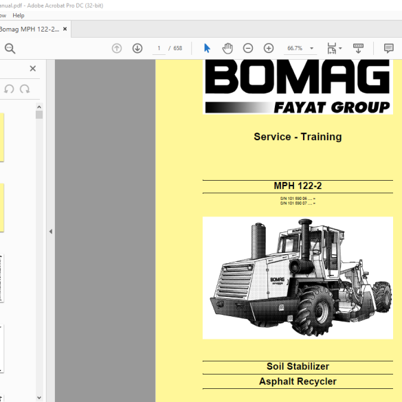Click the 'Asphalt Recycler' text

(298, 381)
